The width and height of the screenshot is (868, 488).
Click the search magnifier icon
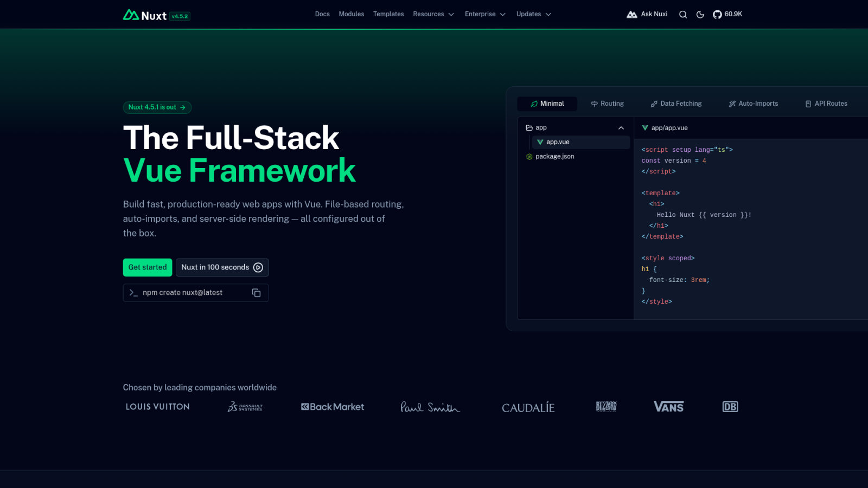(683, 15)
